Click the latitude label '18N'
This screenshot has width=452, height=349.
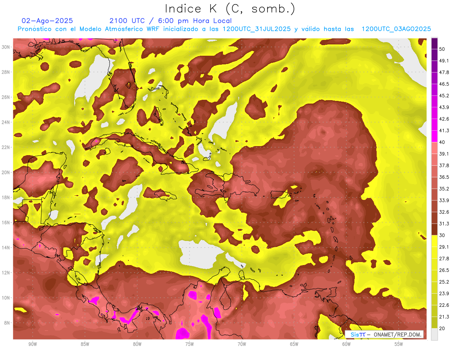(x=6, y=198)
